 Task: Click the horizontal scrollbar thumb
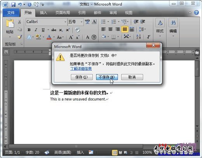[76, 146]
